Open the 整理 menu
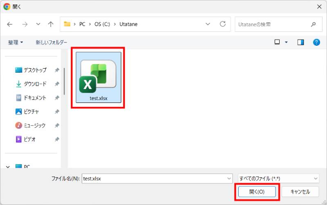The width and height of the screenshot is (327, 205). click(x=16, y=42)
